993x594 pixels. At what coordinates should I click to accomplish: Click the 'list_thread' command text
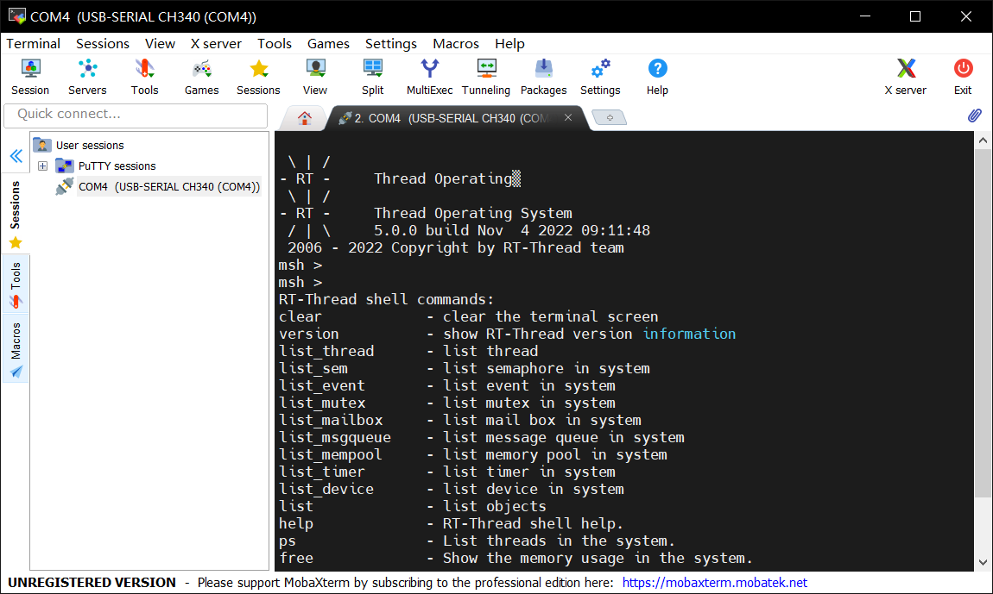(326, 351)
